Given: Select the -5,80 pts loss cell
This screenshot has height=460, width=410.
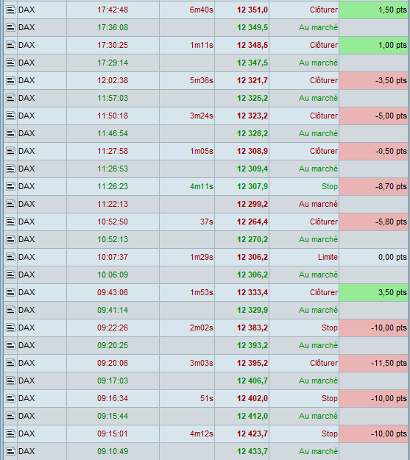Looking at the screenshot, I should click(374, 222).
